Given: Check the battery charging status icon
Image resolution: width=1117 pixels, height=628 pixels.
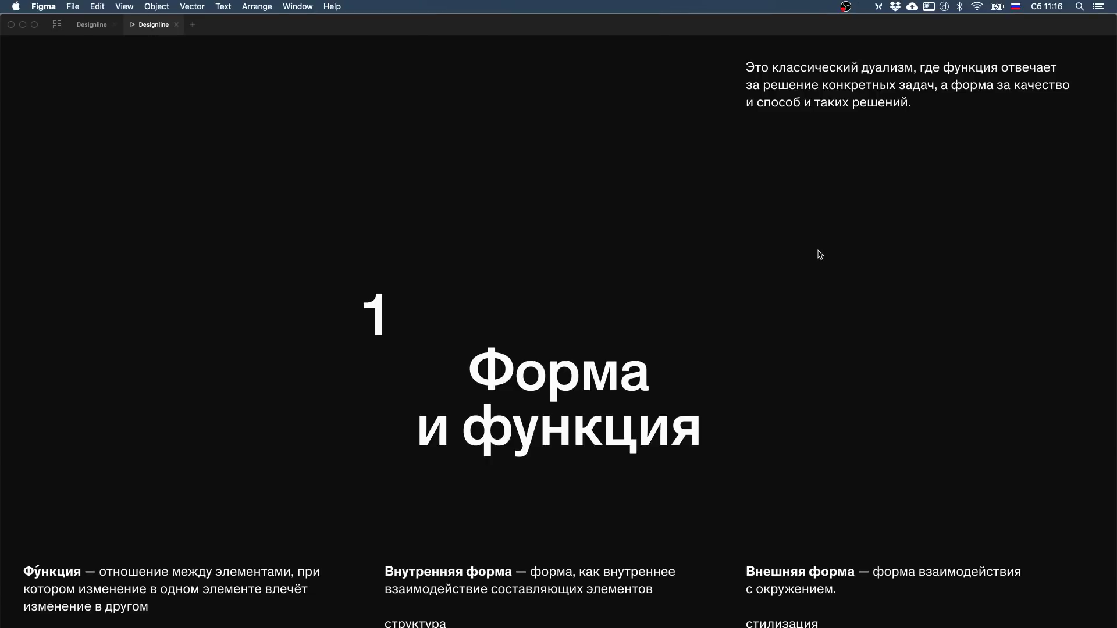Looking at the screenshot, I should [997, 6].
